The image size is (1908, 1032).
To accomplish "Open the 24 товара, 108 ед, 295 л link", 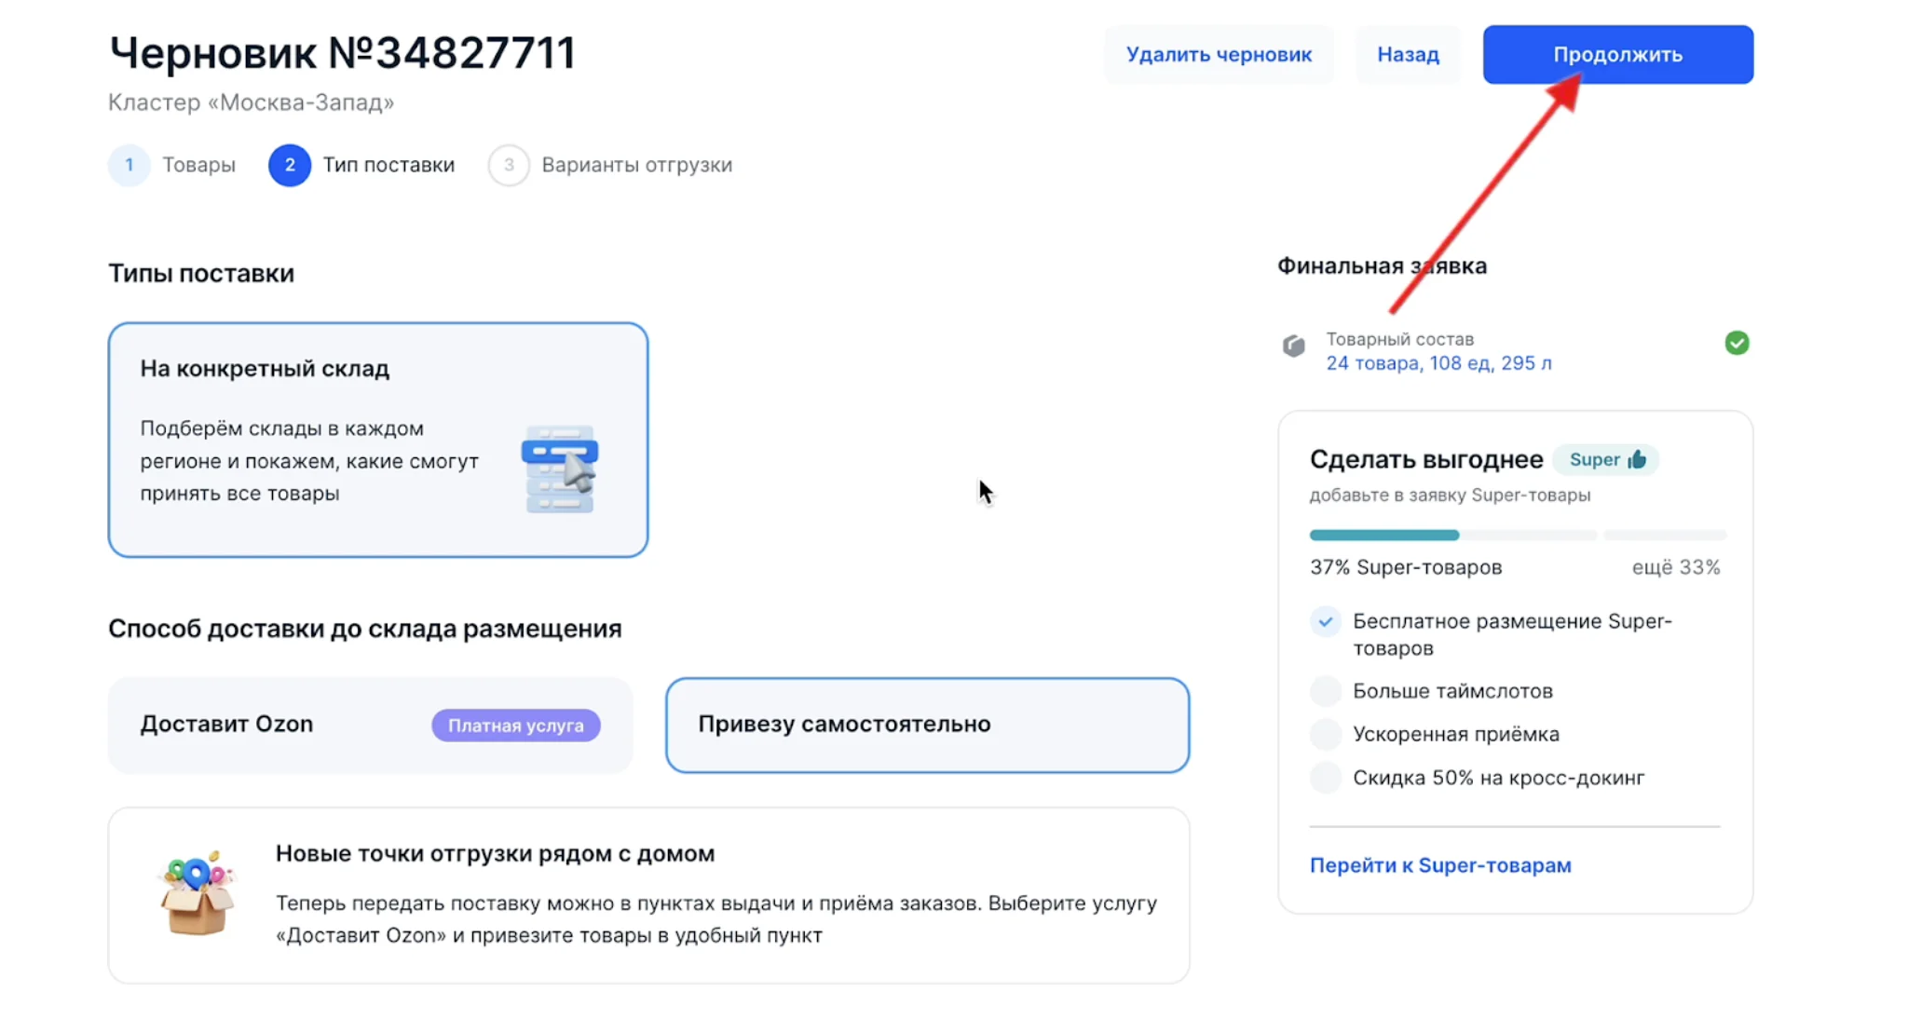I will tap(1438, 363).
